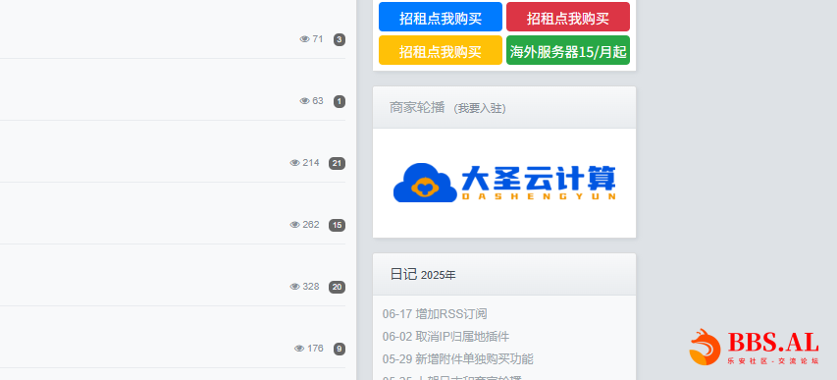Click the reply count badge 20
Viewport: 837px width, 380px height.
[337, 288]
